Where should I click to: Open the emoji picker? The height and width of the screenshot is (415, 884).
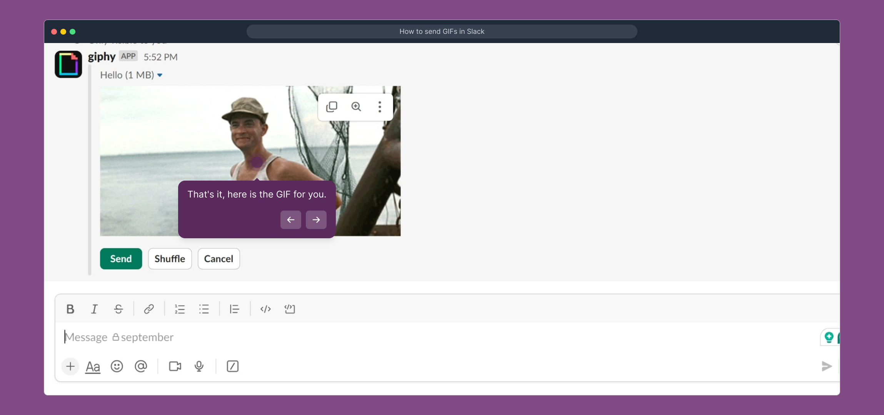click(117, 366)
